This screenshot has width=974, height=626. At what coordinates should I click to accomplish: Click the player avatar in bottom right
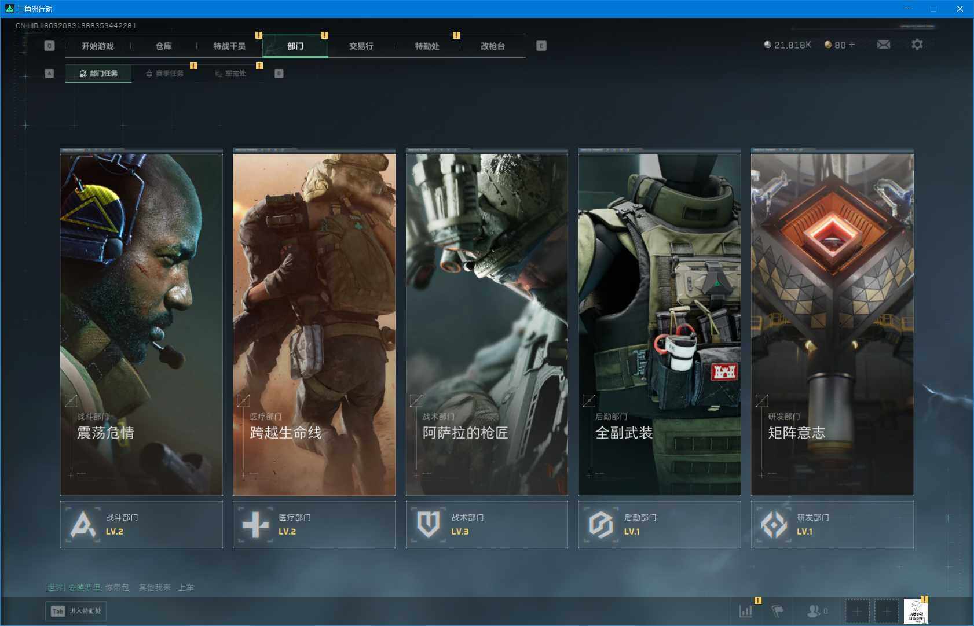[x=916, y=611]
